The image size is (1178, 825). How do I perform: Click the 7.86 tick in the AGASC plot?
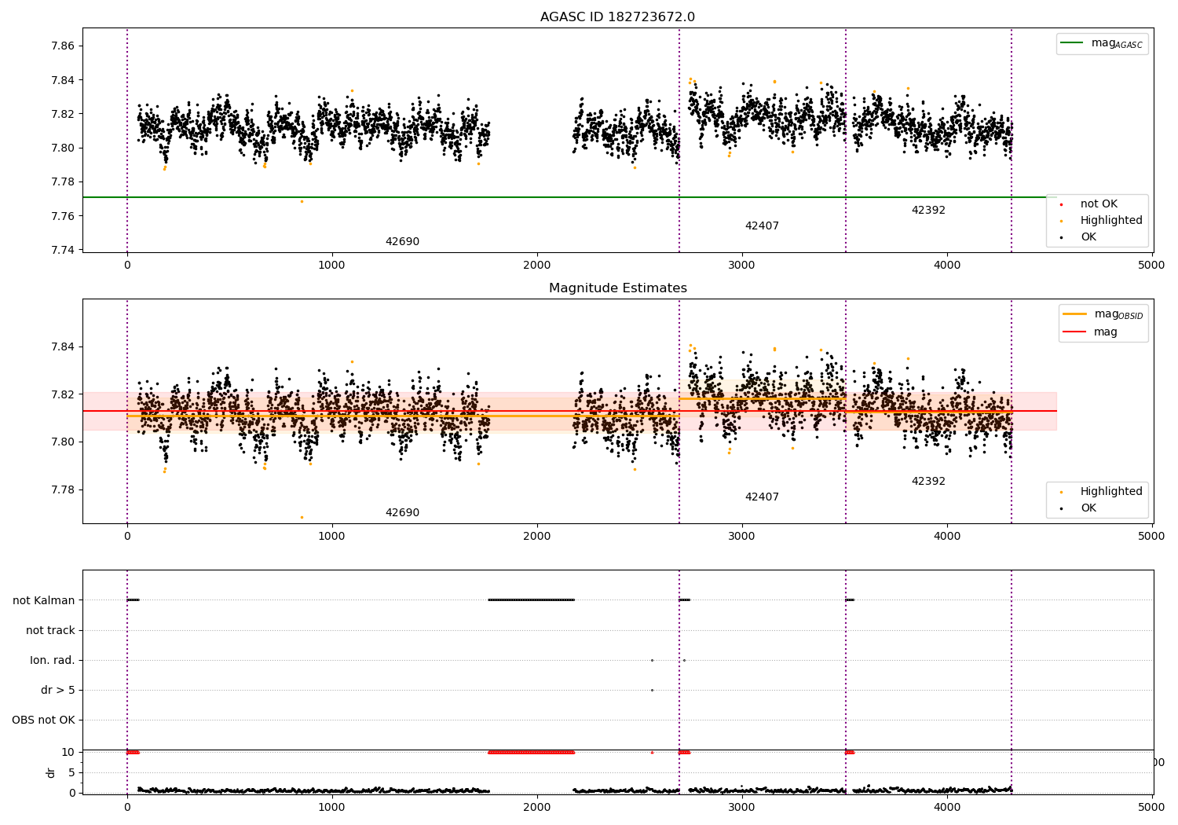(62, 46)
